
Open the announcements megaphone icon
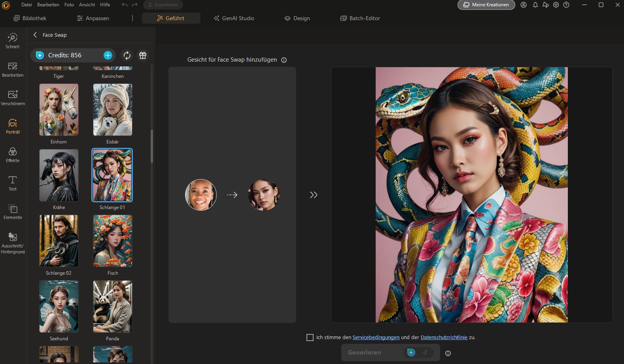pos(545,5)
